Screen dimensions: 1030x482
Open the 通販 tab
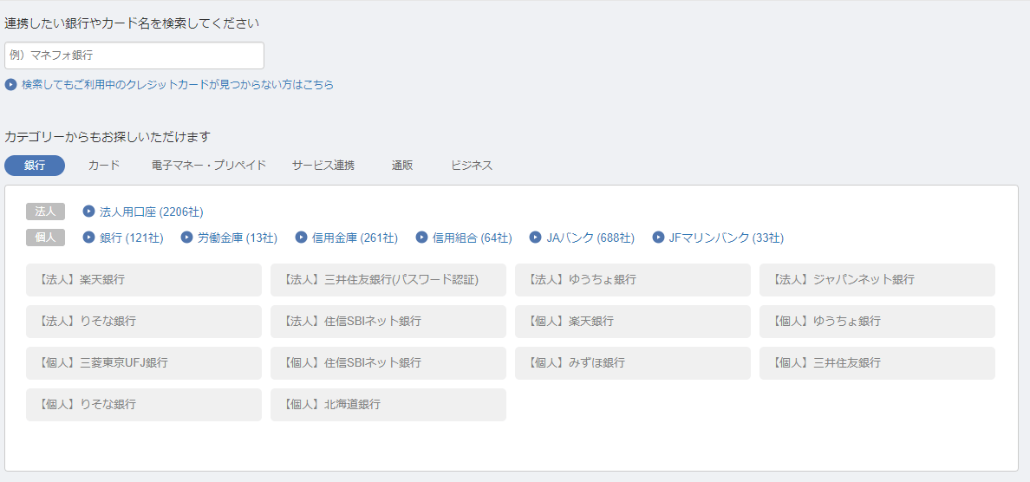pos(402,166)
